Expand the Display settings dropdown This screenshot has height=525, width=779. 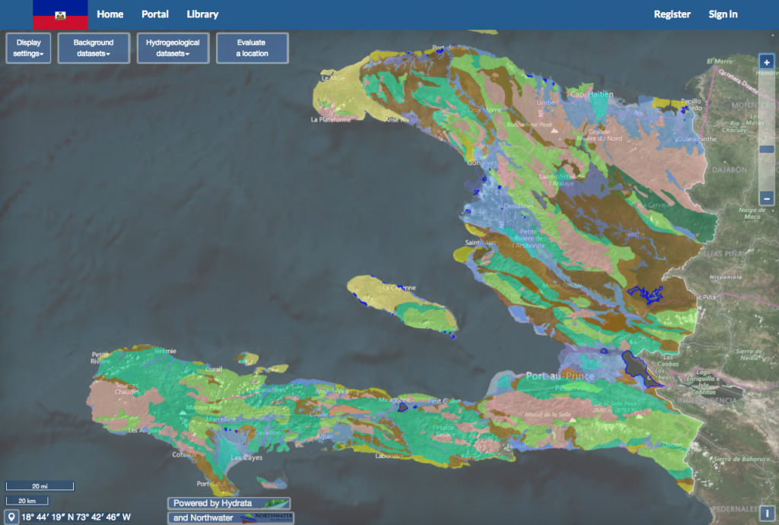(x=29, y=48)
